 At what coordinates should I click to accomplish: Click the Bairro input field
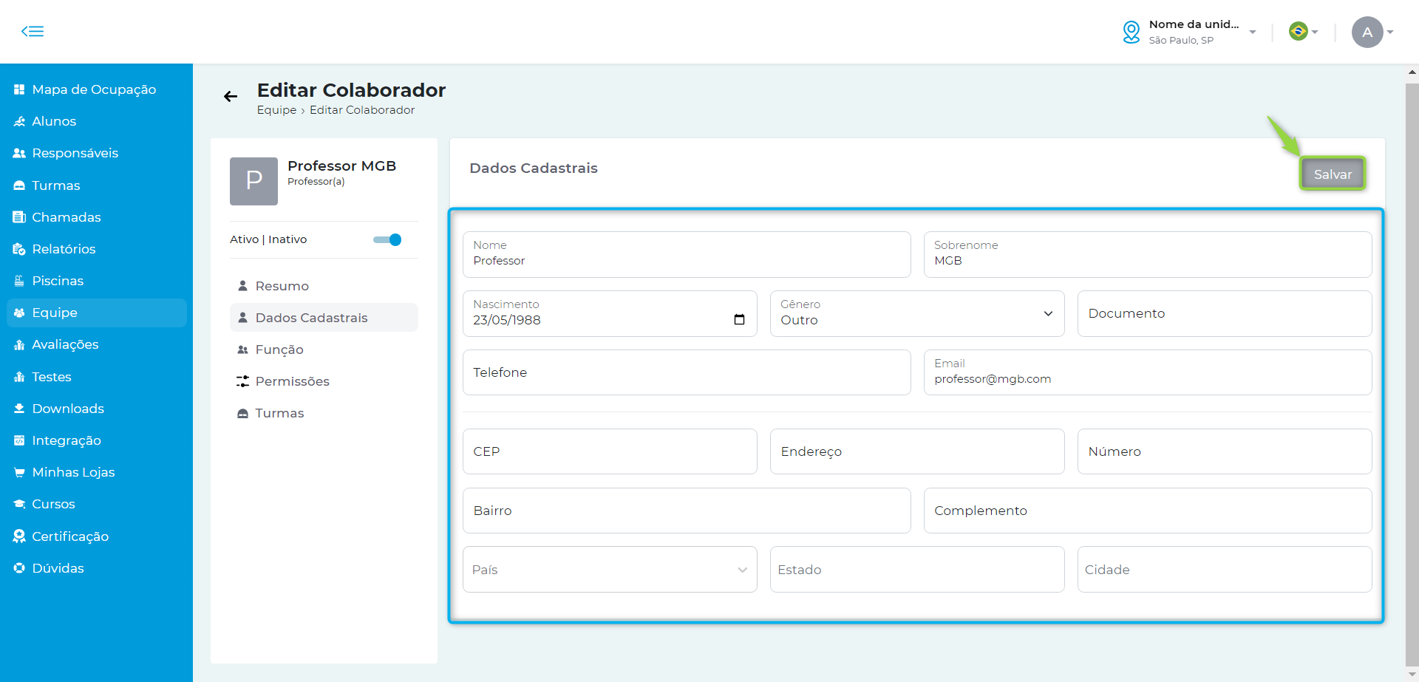pos(687,511)
